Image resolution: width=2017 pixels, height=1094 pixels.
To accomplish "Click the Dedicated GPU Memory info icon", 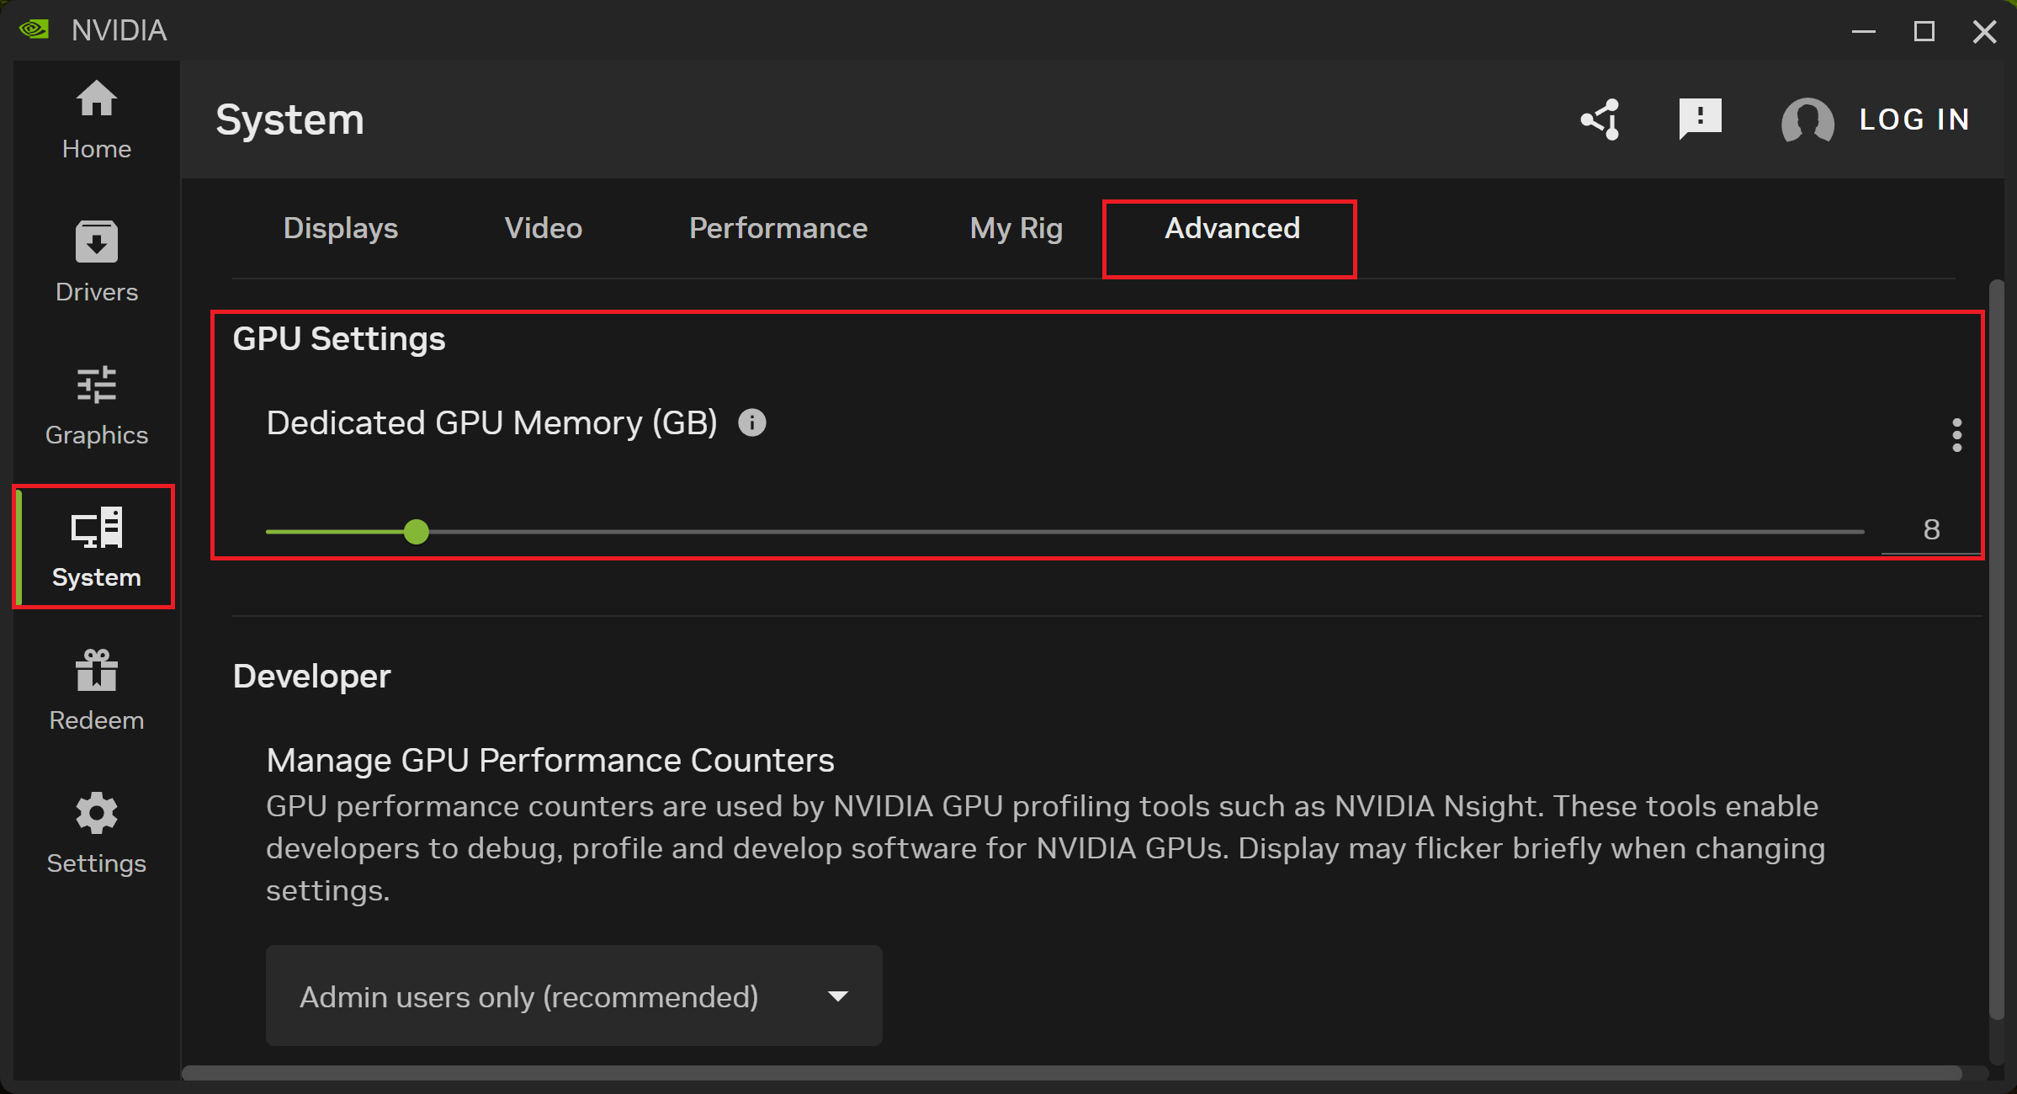I will coord(751,422).
